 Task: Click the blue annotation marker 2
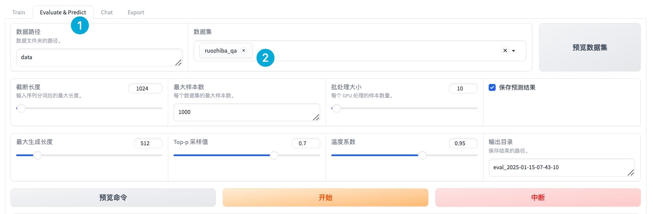click(265, 57)
